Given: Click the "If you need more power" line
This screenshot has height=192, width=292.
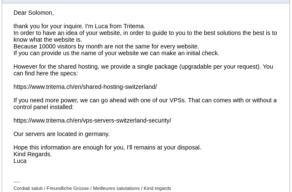Looking at the screenshot, I should coord(145,100).
